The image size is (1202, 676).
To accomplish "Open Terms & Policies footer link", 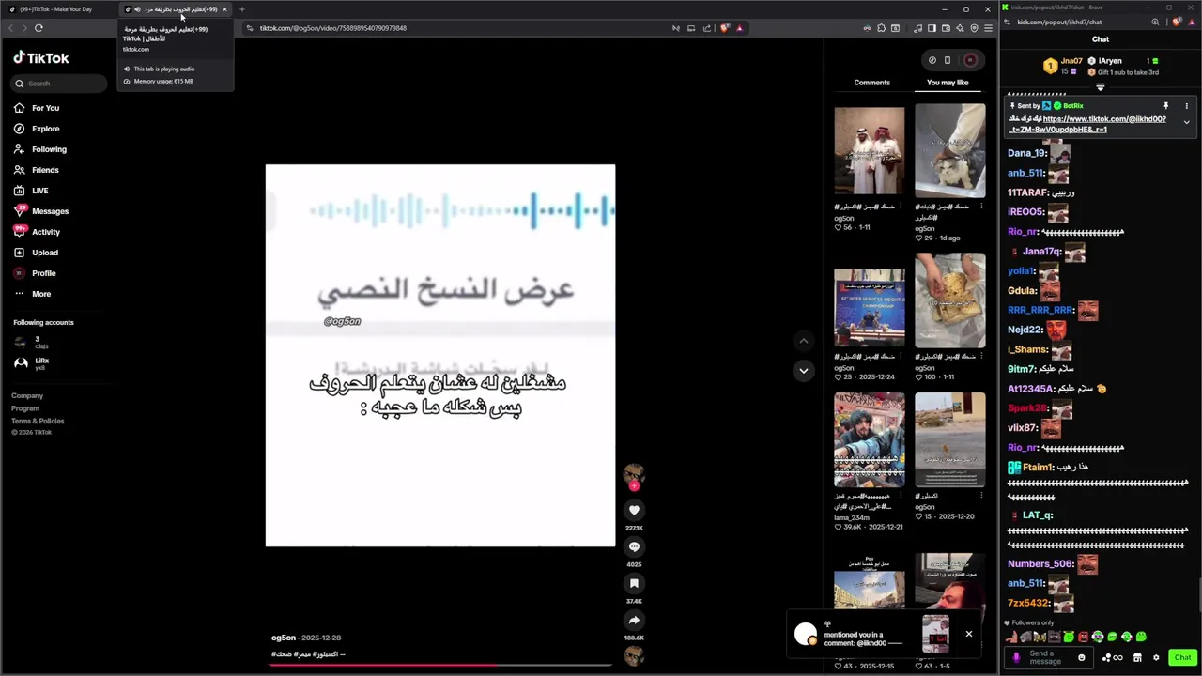I will coord(38,421).
